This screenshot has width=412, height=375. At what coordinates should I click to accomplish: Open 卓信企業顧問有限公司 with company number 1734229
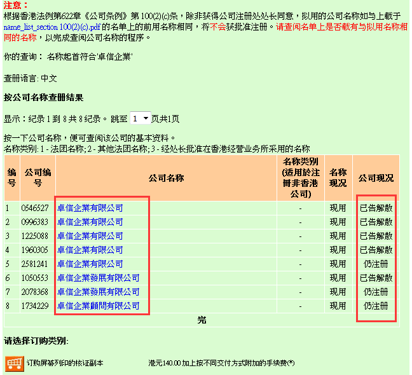(x=99, y=306)
